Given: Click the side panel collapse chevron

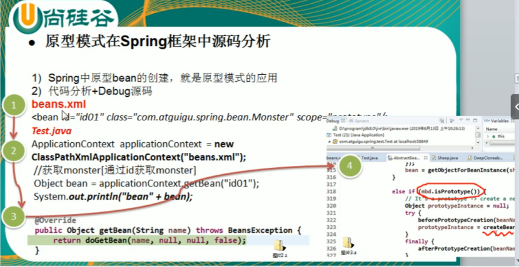Looking at the screenshot, I should coord(516,107).
